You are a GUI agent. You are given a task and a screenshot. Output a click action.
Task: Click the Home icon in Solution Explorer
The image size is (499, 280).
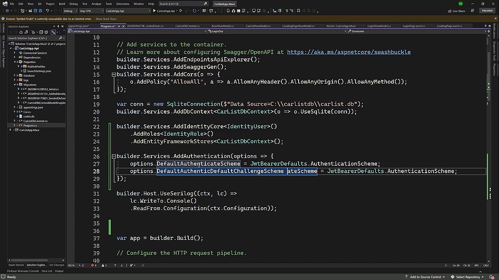[21, 32]
